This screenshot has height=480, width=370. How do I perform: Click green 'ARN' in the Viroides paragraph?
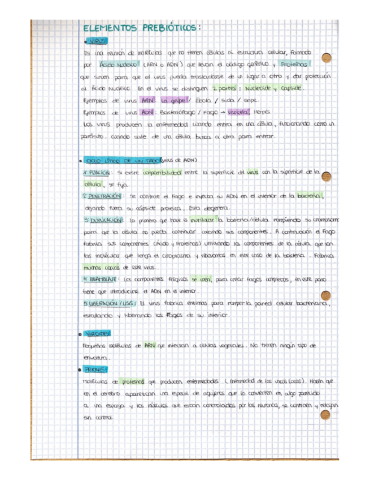click(150, 346)
